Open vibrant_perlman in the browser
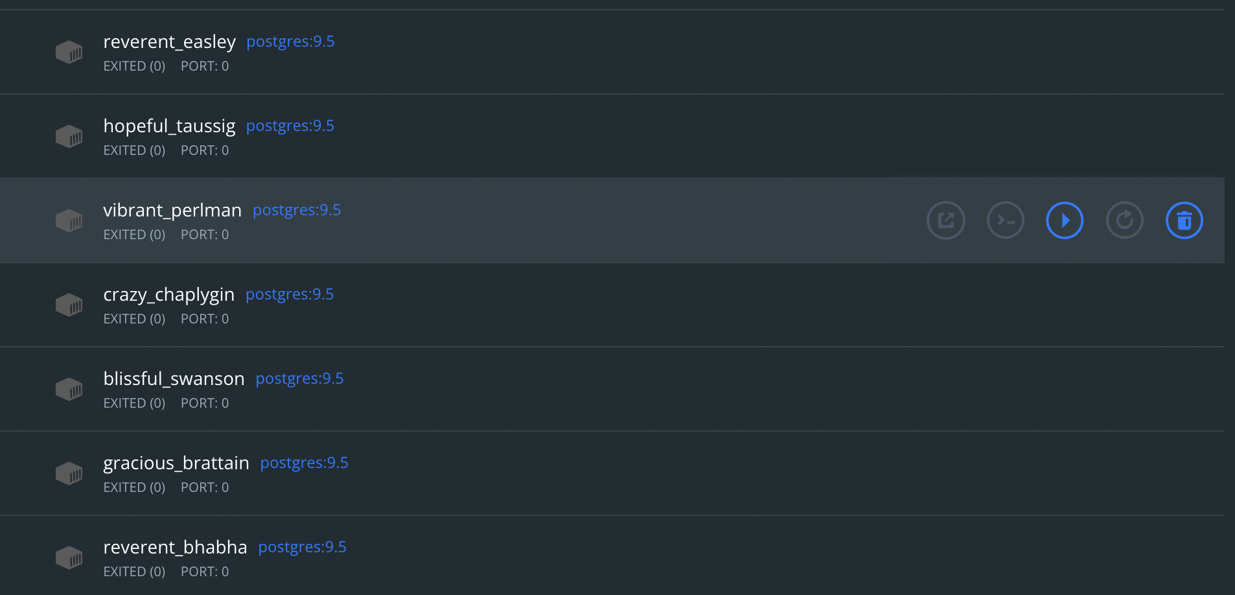This screenshot has width=1235, height=595. (x=945, y=220)
